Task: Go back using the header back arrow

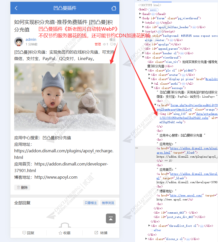Action: pos(16,8)
